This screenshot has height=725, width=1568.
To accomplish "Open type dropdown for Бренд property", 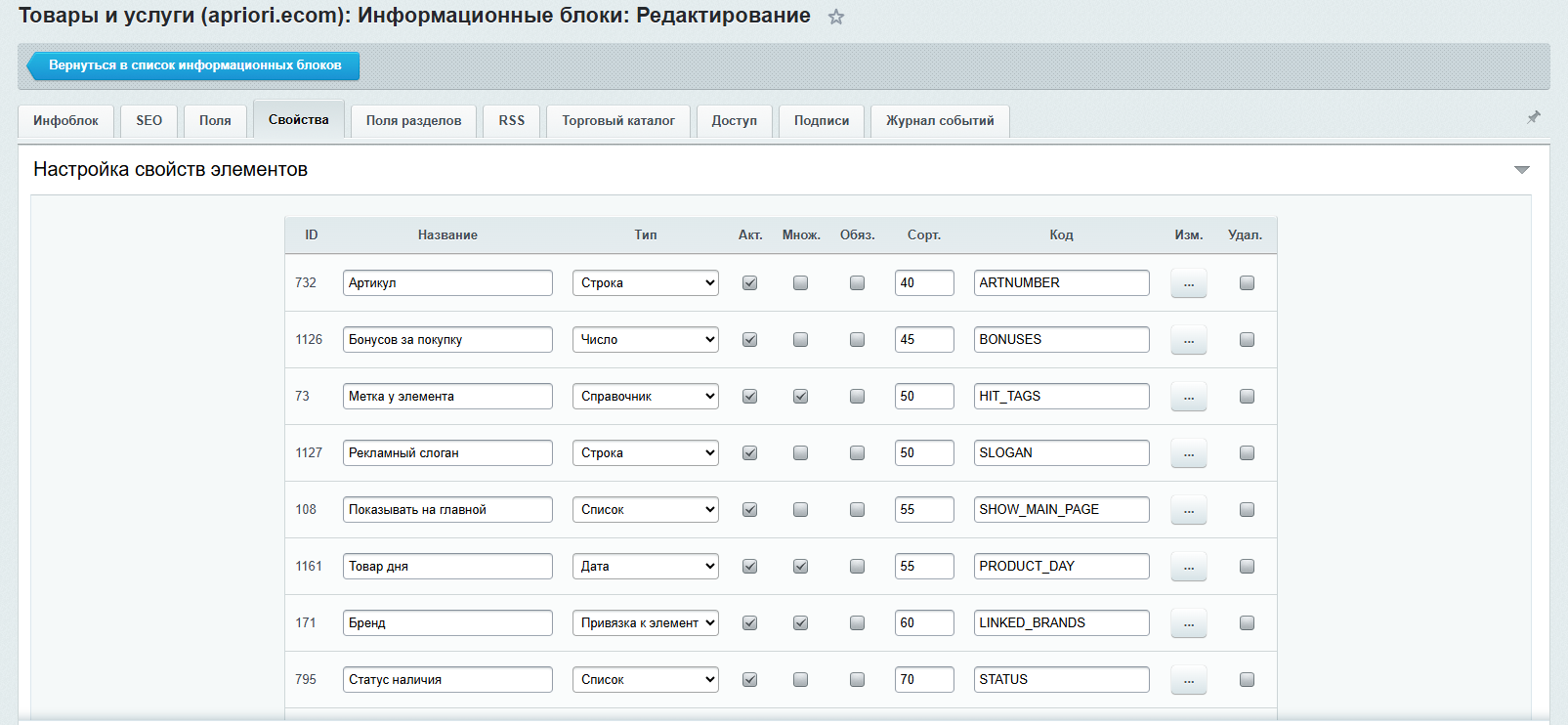I will pyautogui.click(x=646, y=622).
